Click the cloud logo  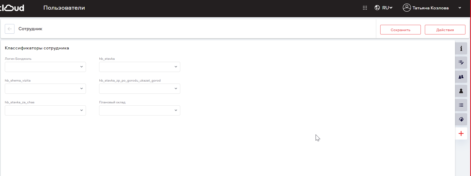[12, 8]
